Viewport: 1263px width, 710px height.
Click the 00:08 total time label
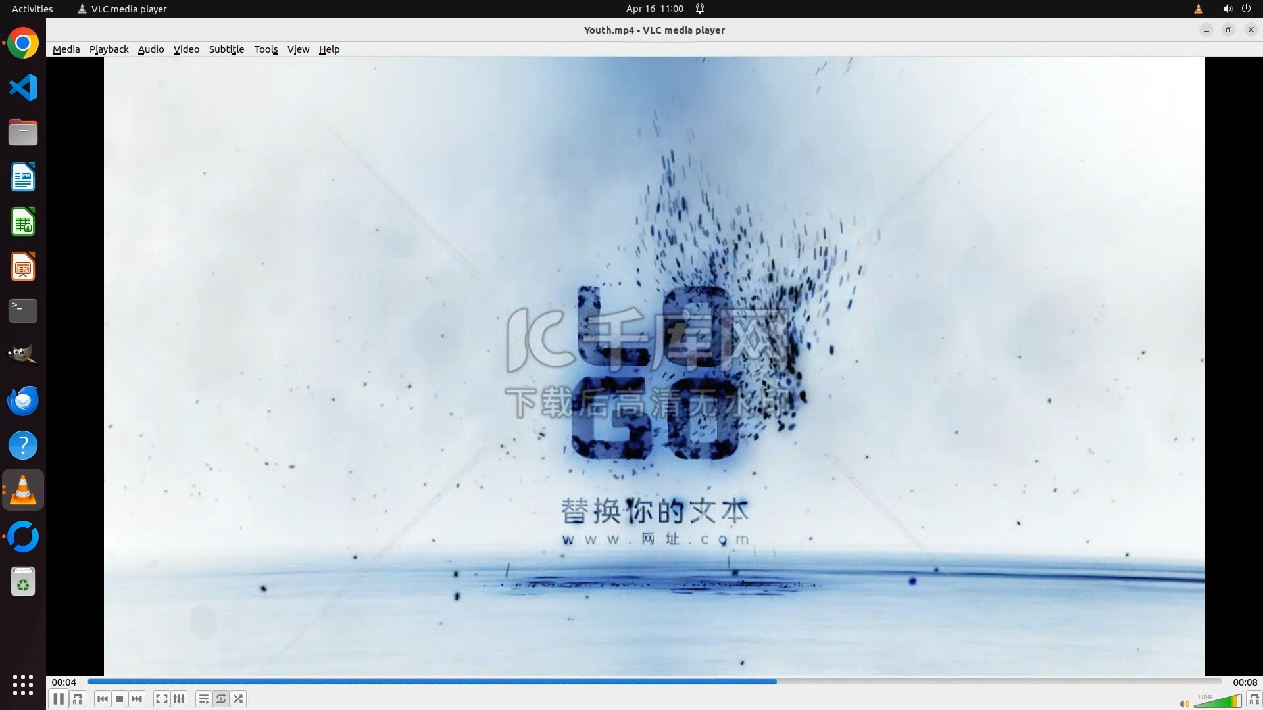tap(1245, 682)
